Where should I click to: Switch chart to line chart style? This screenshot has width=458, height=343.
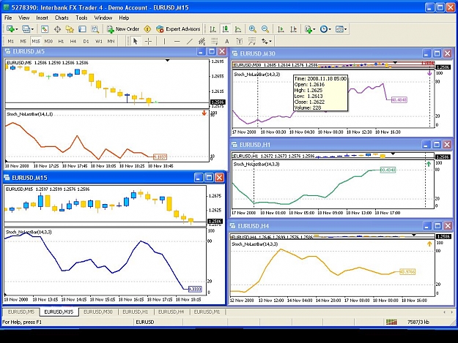[x=238, y=29]
